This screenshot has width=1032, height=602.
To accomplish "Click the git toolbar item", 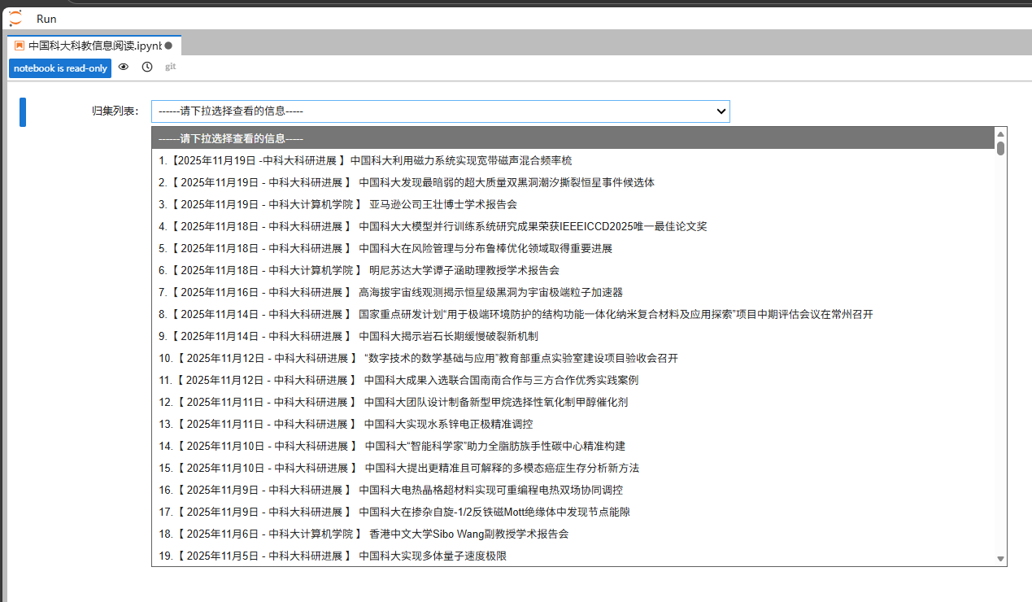I will (171, 68).
